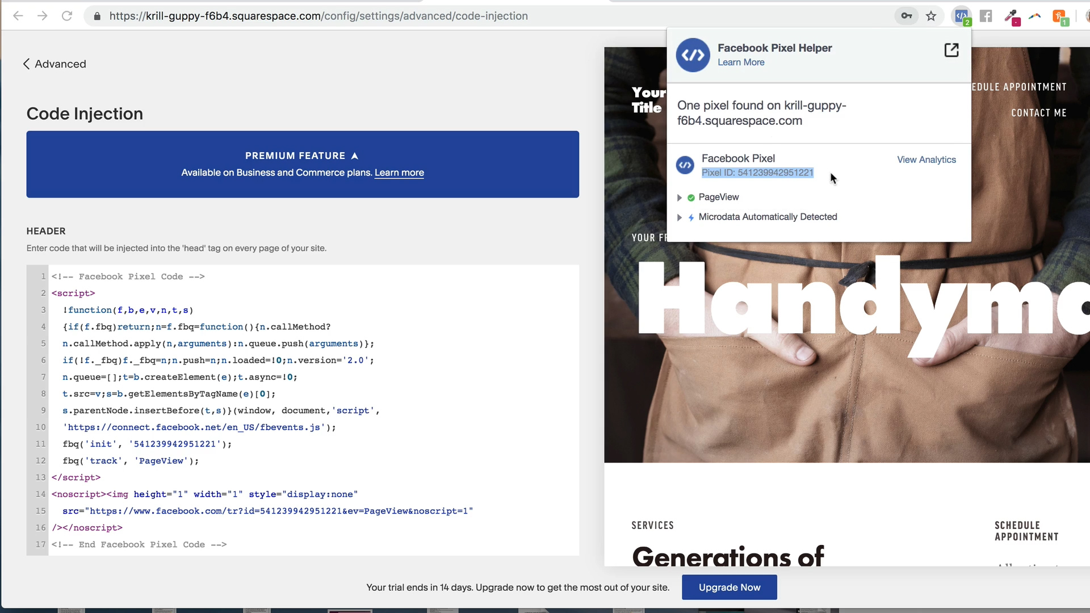Click the small Facebook Pixel icon
1090x613 pixels.
[685, 165]
